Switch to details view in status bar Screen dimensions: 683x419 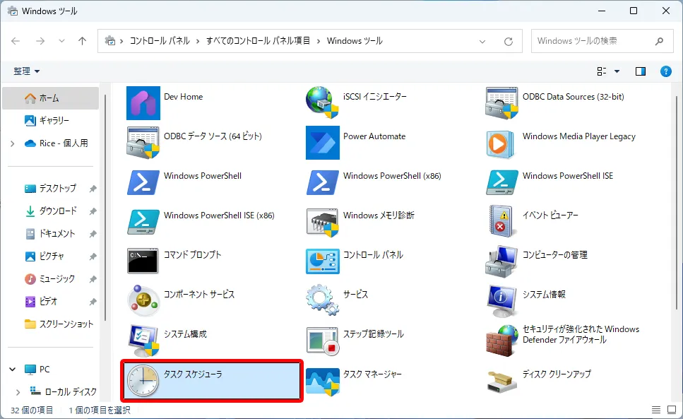[x=656, y=410]
